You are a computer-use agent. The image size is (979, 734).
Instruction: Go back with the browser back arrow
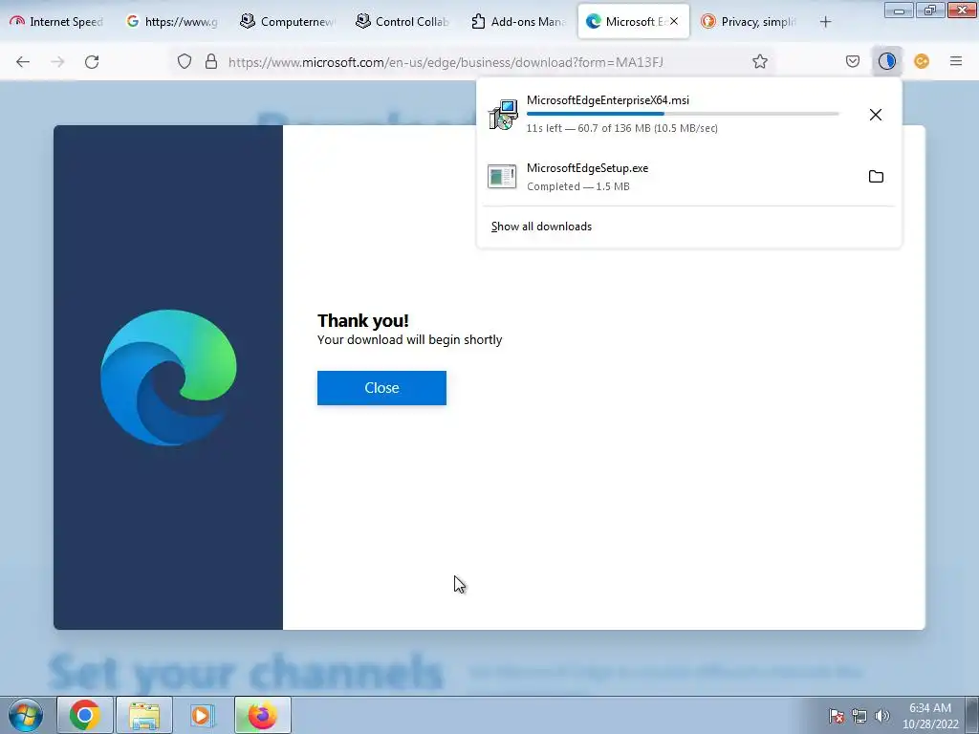(23, 62)
